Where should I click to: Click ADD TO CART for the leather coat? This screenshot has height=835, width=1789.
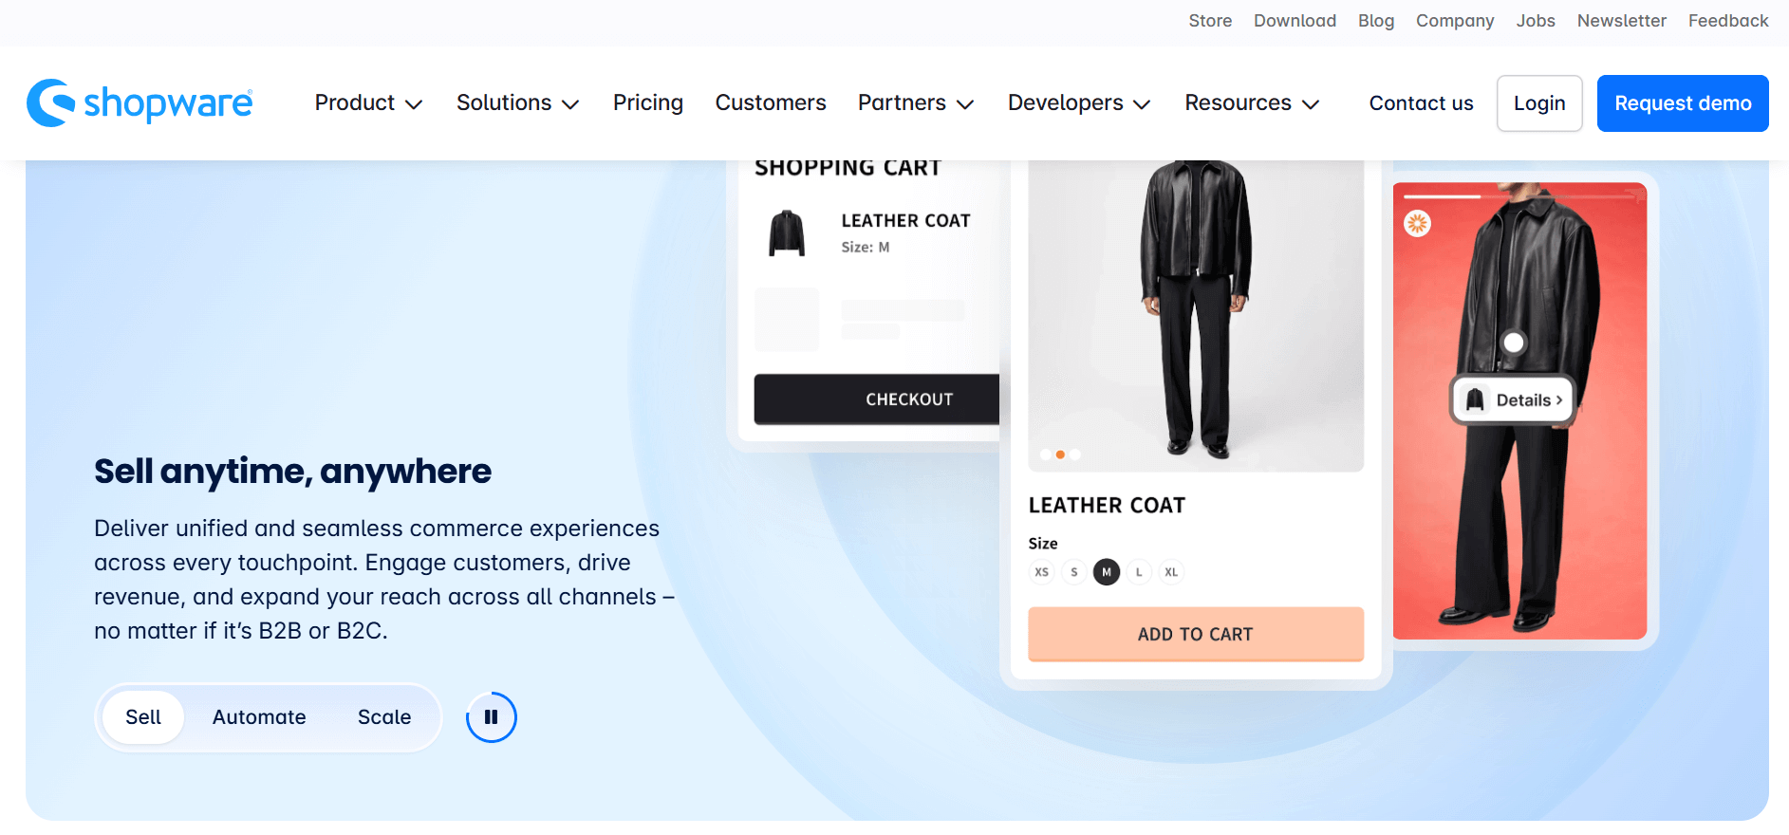(1195, 634)
